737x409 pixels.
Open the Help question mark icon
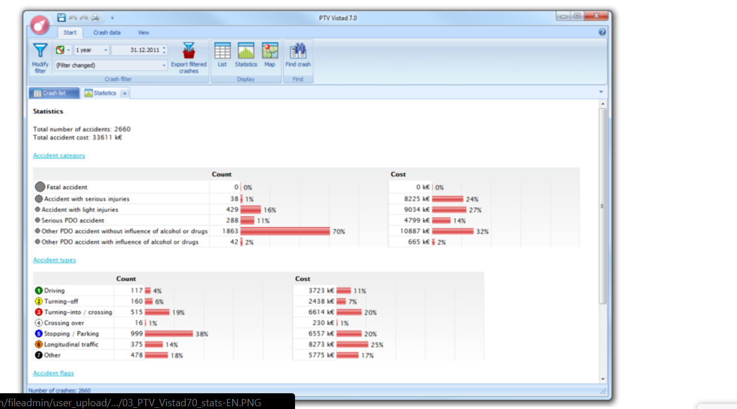pos(602,33)
